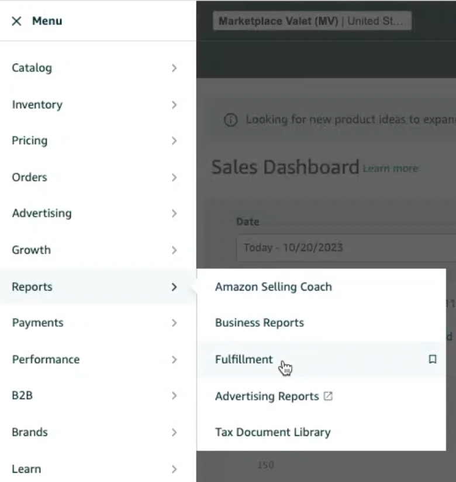456x482 pixels.
Task: Expand the Performance chevron
Action: coord(174,359)
